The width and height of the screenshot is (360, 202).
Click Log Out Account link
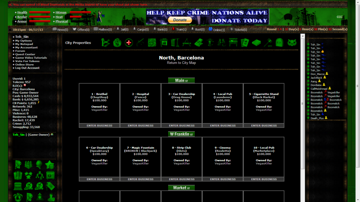pos(27,68)
